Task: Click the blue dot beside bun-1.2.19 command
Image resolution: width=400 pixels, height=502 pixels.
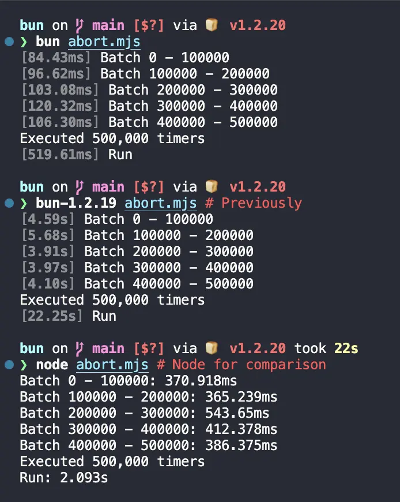Action: click(9, 203)
